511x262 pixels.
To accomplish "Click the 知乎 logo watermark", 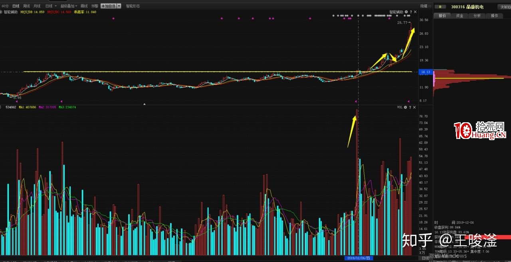I will [417, 241].
